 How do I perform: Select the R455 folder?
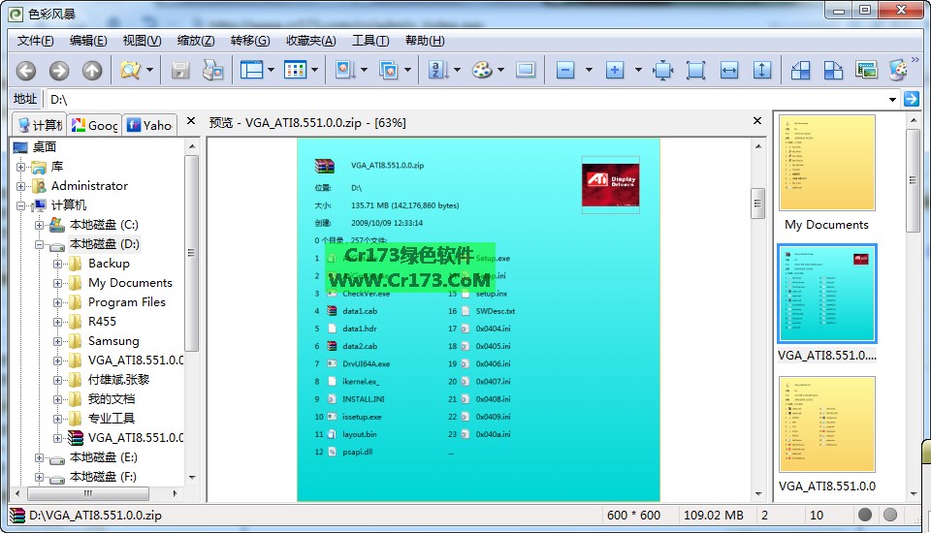(x=102, y=321)
